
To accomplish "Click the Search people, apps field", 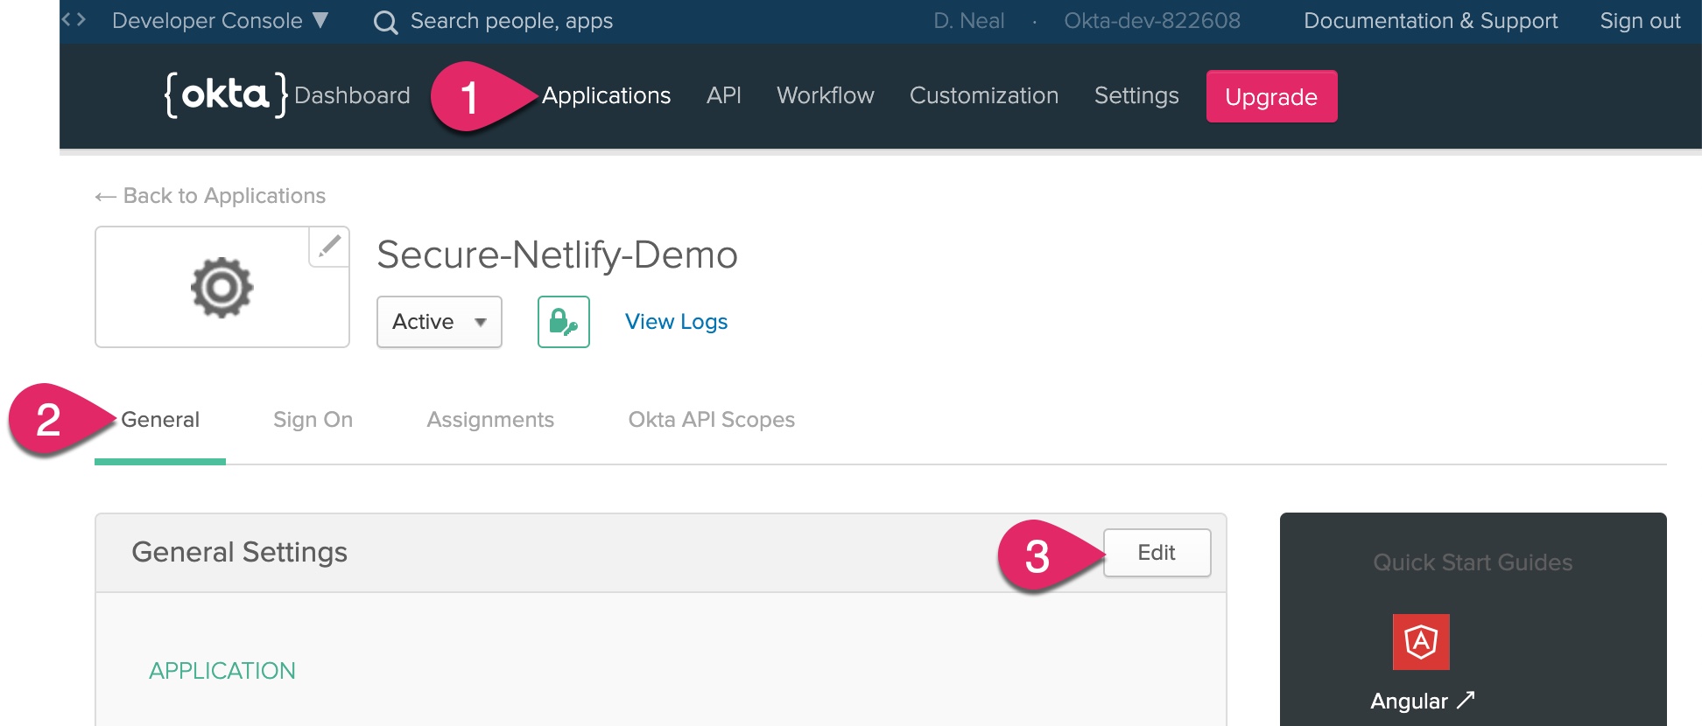I will [x=511, y=21].
